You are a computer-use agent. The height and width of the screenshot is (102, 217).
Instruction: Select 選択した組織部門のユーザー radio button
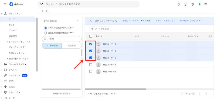coord(45,33)
